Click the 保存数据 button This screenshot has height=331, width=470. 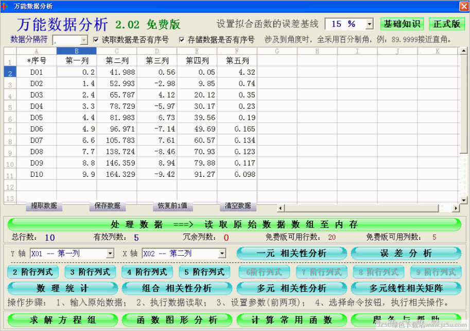(x=107, y=206)
